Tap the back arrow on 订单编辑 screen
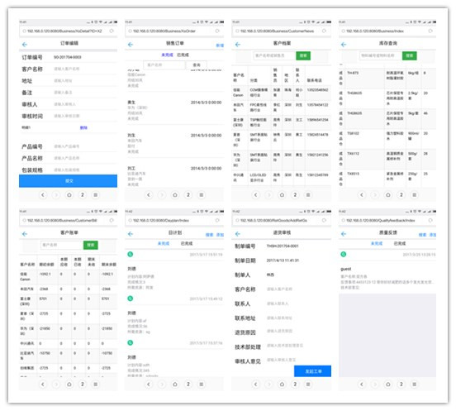 click(25, 45)
